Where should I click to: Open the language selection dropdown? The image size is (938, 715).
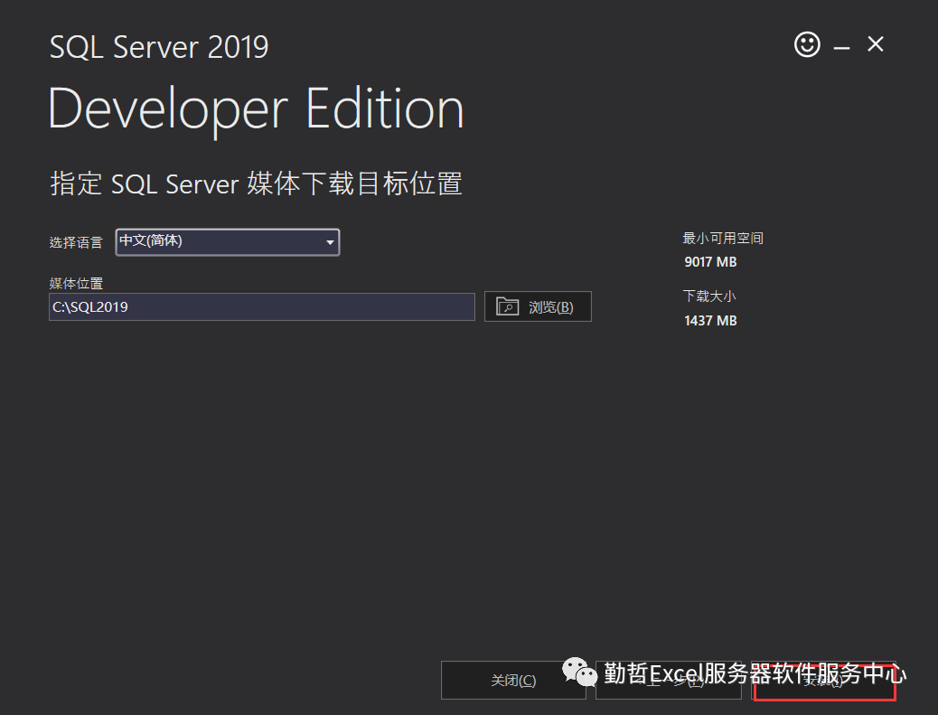point(228,242)
